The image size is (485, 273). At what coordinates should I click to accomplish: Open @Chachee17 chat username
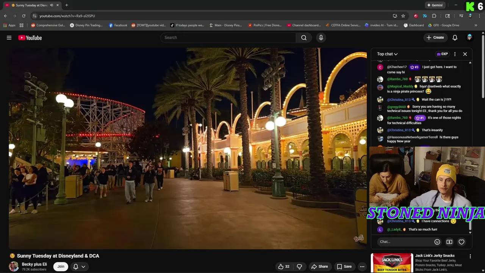397,67
